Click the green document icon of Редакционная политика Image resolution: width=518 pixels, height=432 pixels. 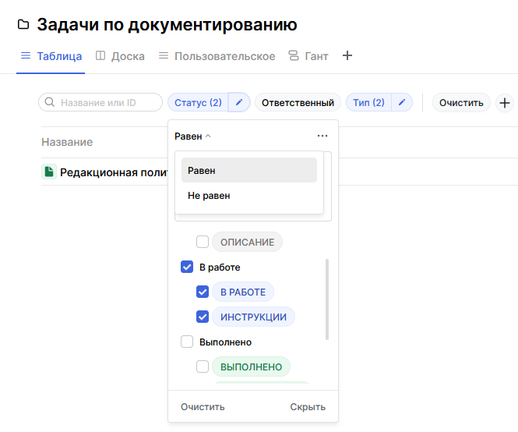point(48,172)
